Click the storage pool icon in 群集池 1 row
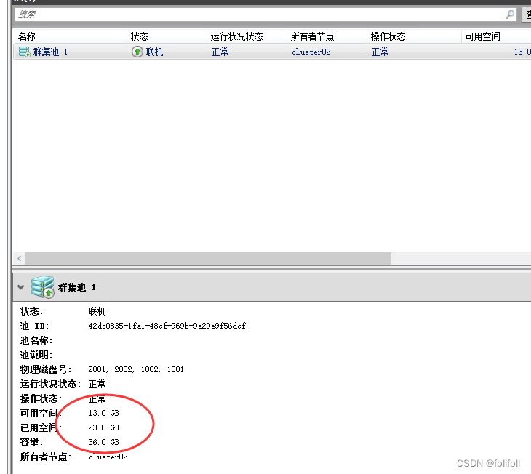This screenshot has width=531, height=474. 25,52
